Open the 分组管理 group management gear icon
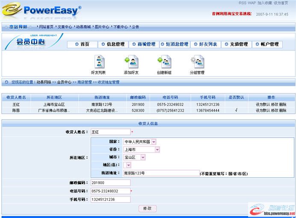The image size is (296, 218). tap(197, 62)
